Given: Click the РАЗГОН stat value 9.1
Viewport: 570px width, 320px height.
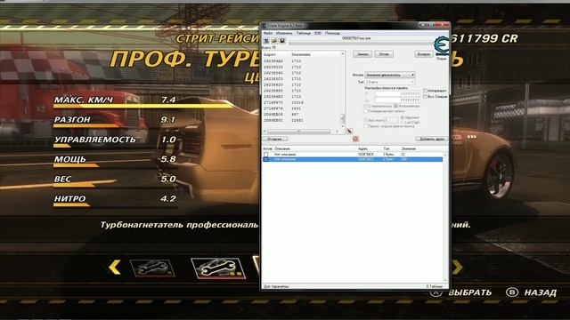Looking at the screenshot, I should tap(168, 119).
